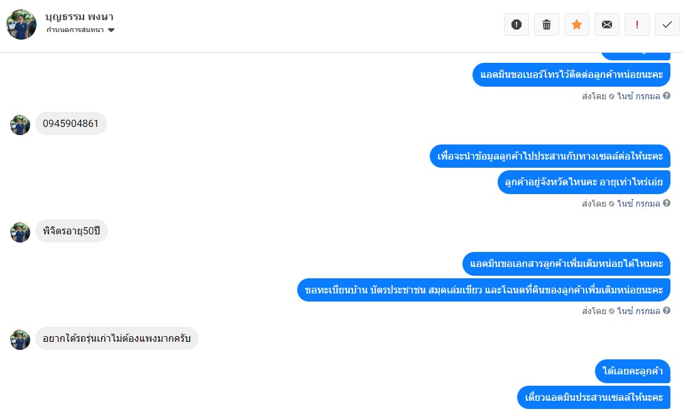The width and height of the screenshot is (683, 414).
Task: Click blue bubble ได้เลยคะลูกค้า
Action: (x=633, y=371)
